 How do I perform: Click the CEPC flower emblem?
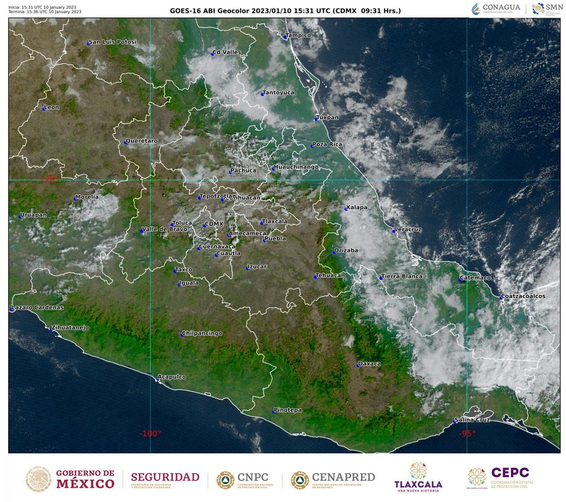(477, 477)
